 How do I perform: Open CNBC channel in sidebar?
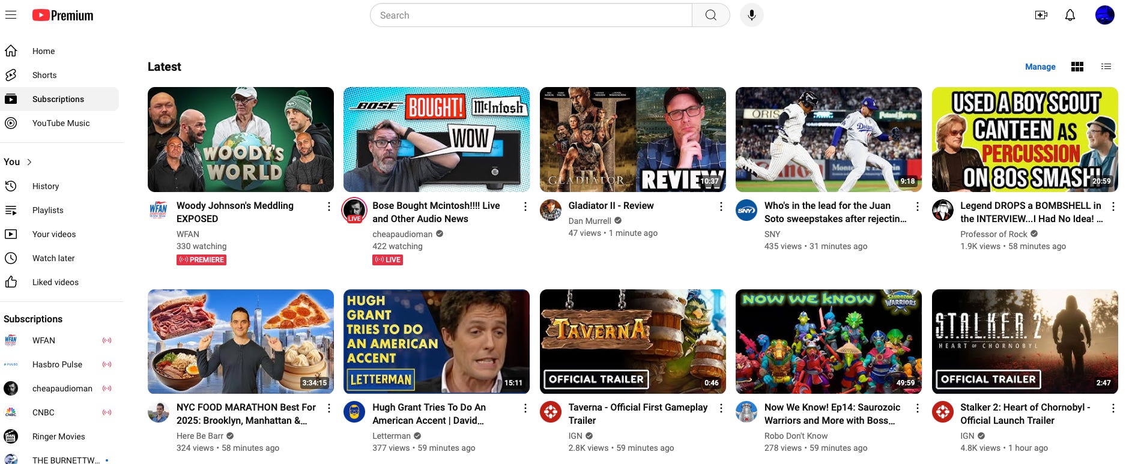[x=59, y=412]
